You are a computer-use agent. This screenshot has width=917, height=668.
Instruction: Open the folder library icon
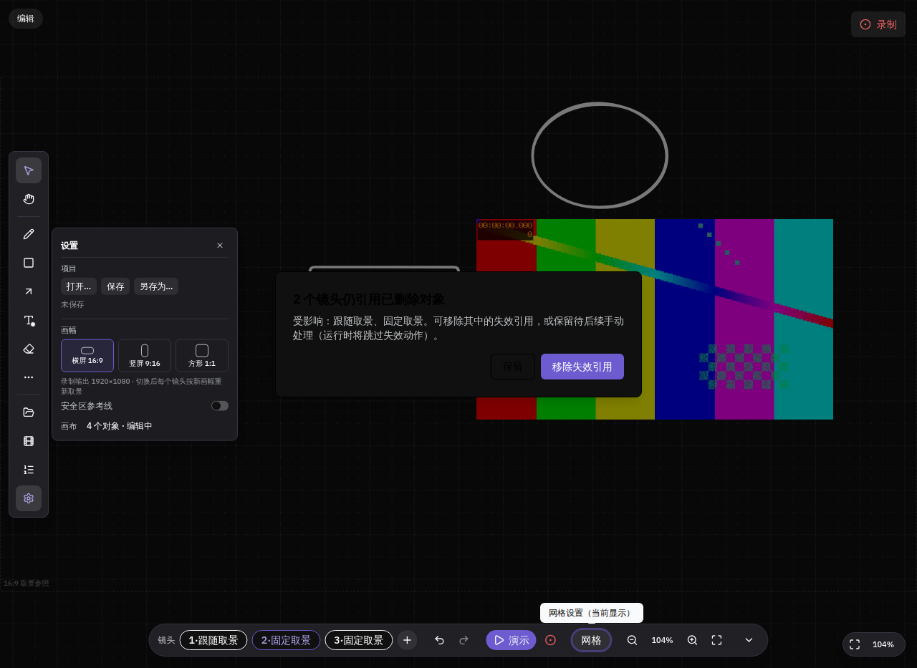pos(29,412)
